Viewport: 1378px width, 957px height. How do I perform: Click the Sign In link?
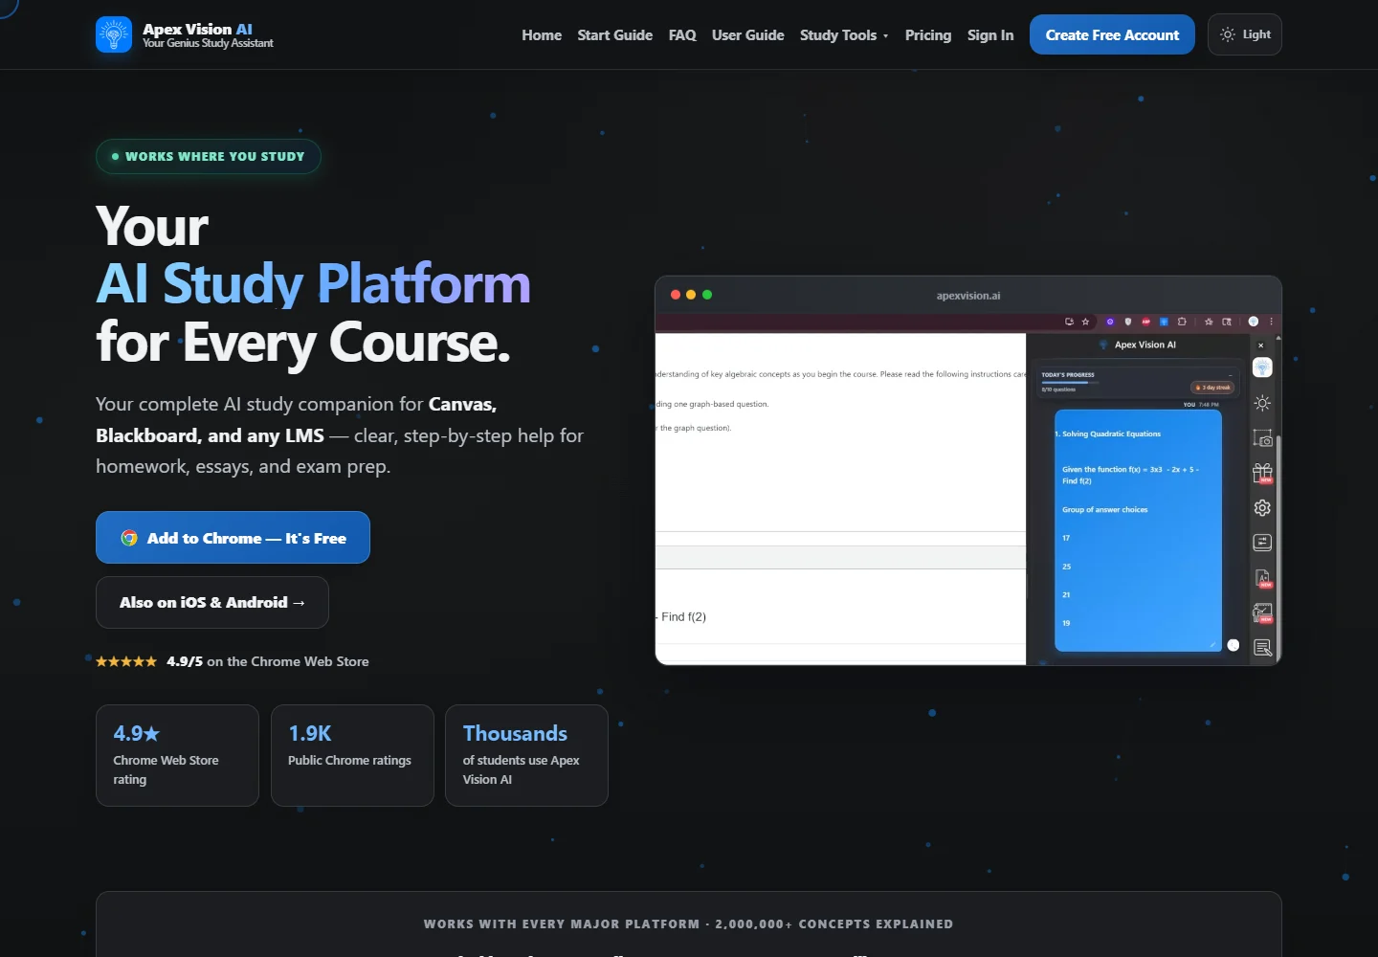tap(990, 35)
